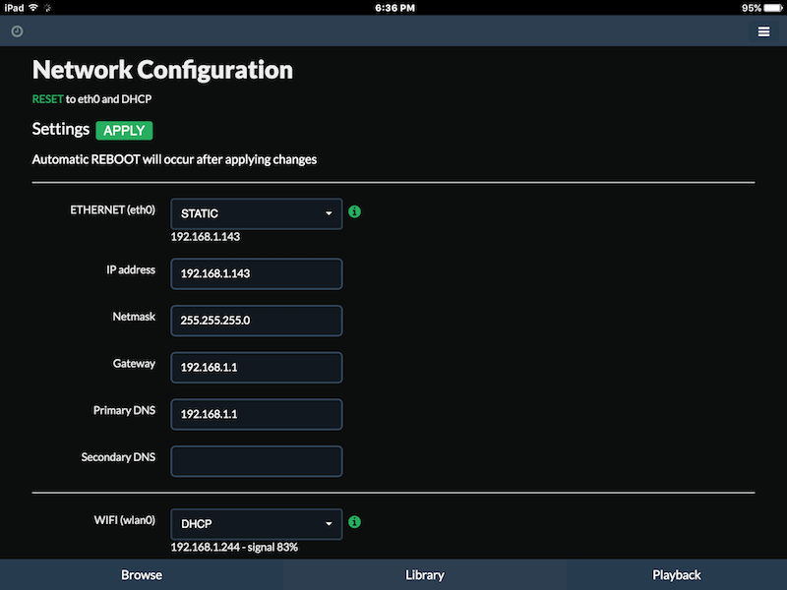Open the ETHERNET STATIC dropdown
This screenshot has height=590, width=787.
(257, 213)
